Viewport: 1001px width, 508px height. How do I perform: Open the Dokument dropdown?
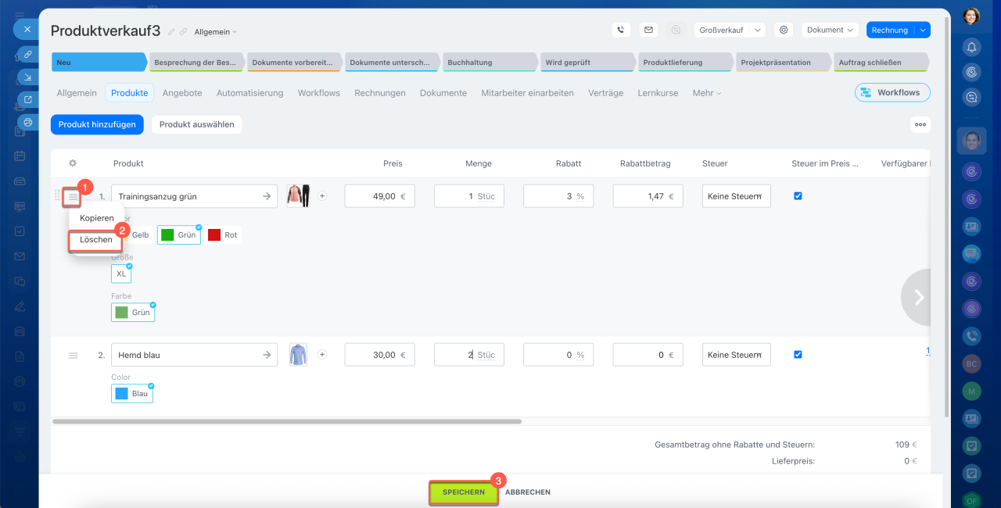click(x=829, y=30)
